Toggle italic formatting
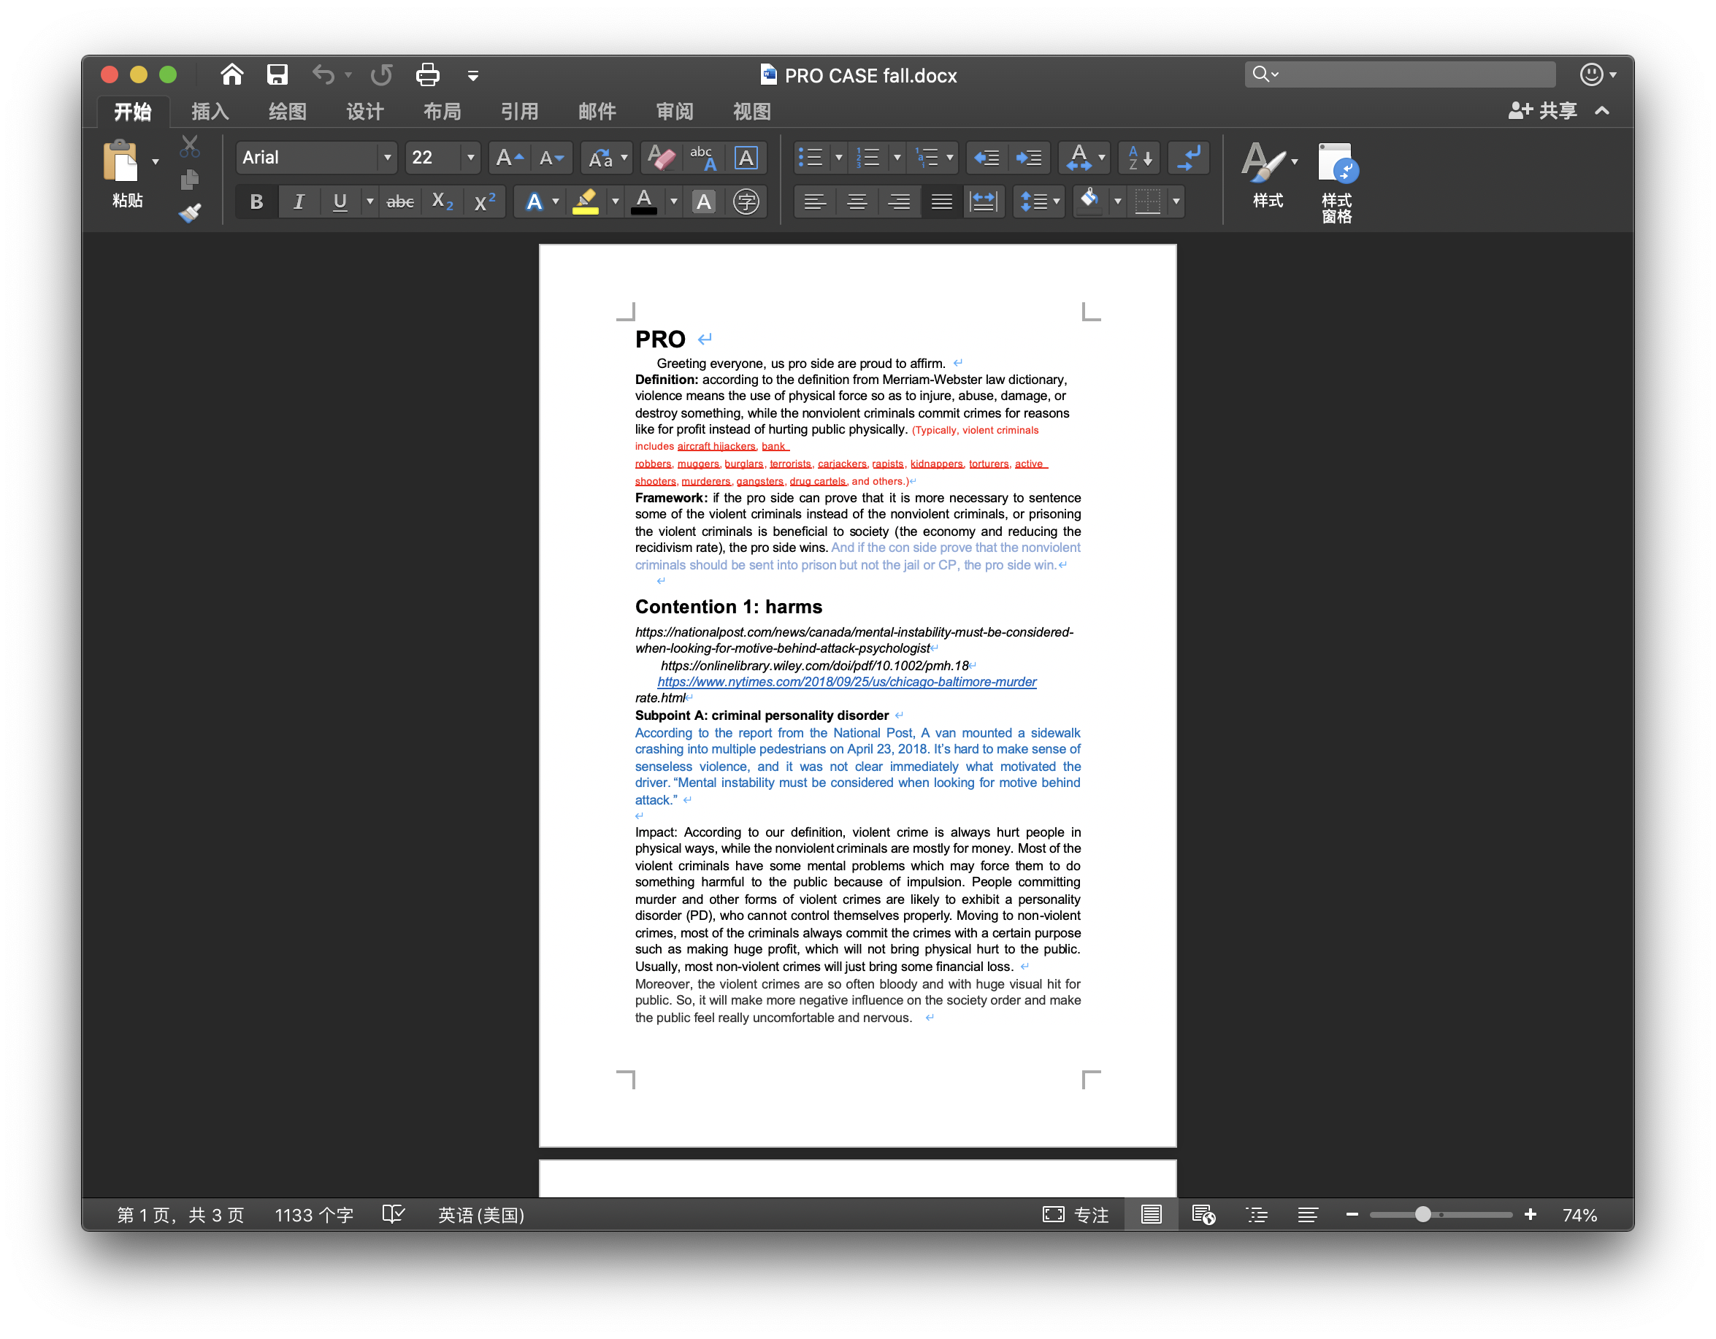1716x1339 pixels. click(x=299, y=202)
